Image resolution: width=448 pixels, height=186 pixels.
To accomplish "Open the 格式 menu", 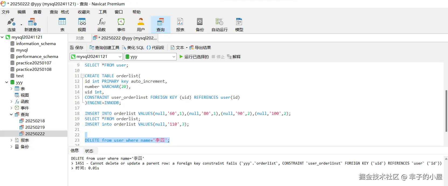I will pos(65,12).
